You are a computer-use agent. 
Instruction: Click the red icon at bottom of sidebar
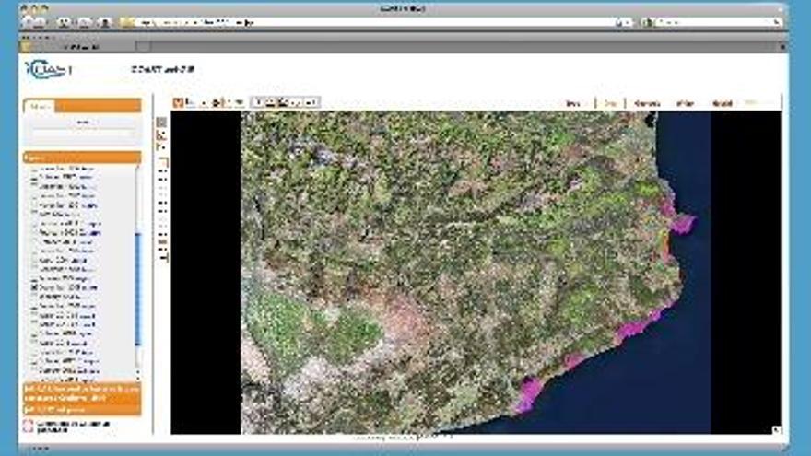[x=28, y=426]
